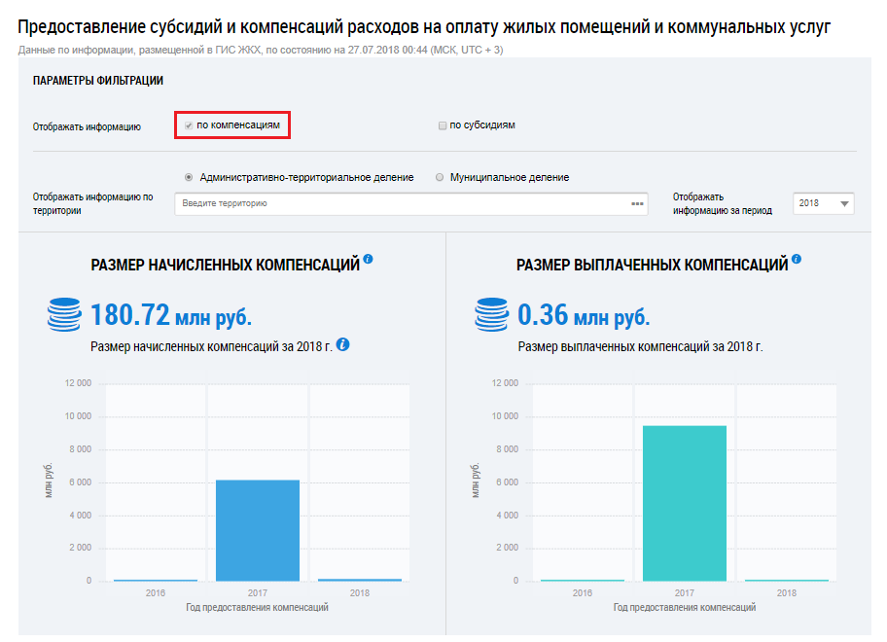This screenshot has height=642, width=887.
Task: Open territory picker via ellipsis icon
Action: (x=638, y=204)
